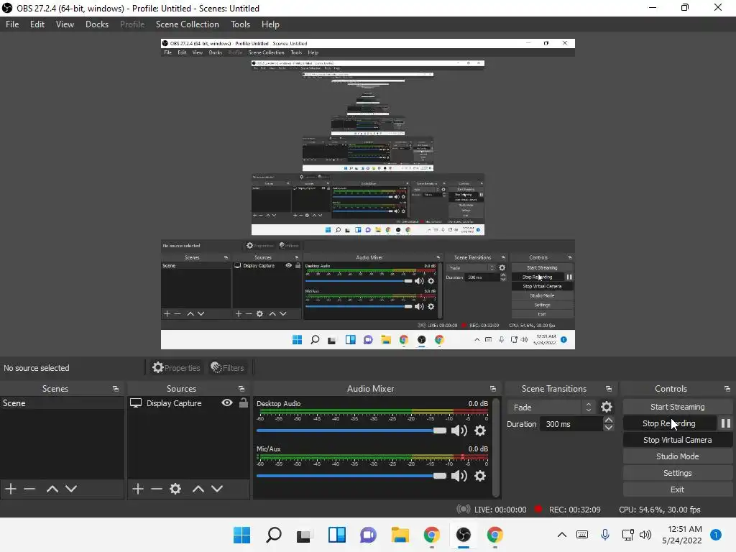This screenshot has width=736, height=552.
Task: Toggle the Display Capture lock
Action: click(x=243, y=402)
